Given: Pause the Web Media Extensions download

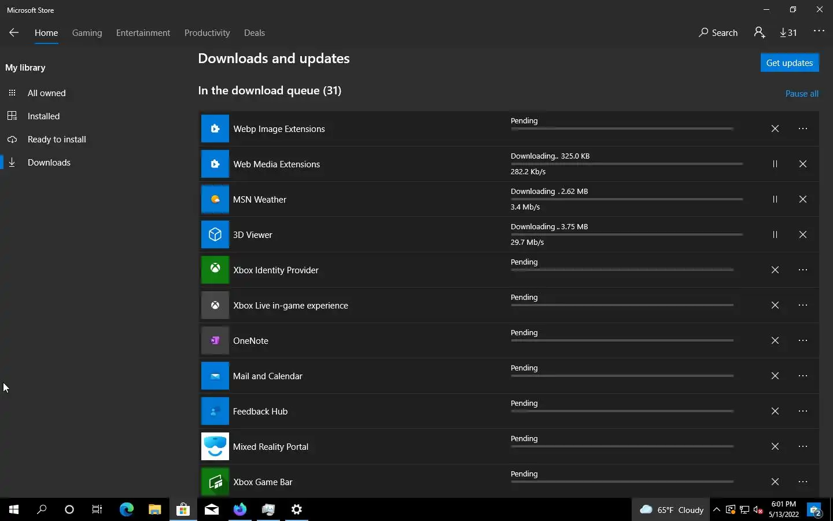Looking at the screenshot, I should click(775, 164).
